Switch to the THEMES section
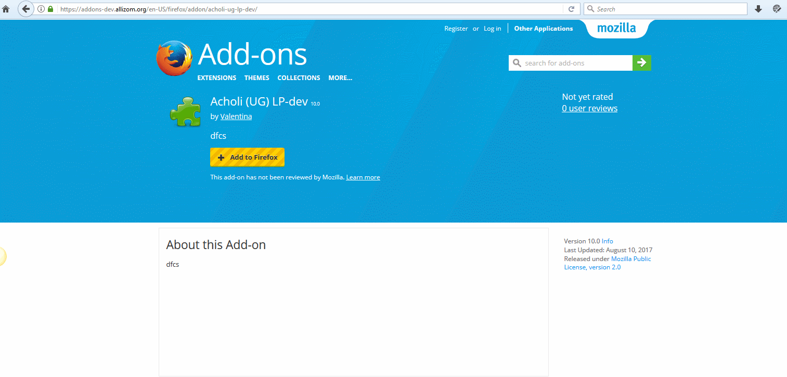 [256, 78]
